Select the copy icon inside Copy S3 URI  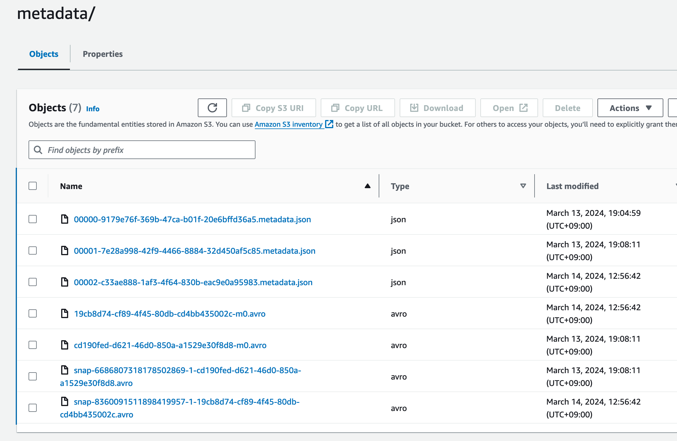pos(246,108)
